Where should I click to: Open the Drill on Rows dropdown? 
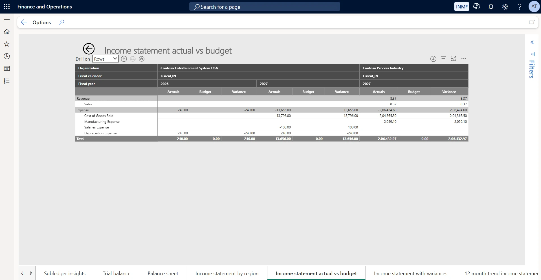105,59
